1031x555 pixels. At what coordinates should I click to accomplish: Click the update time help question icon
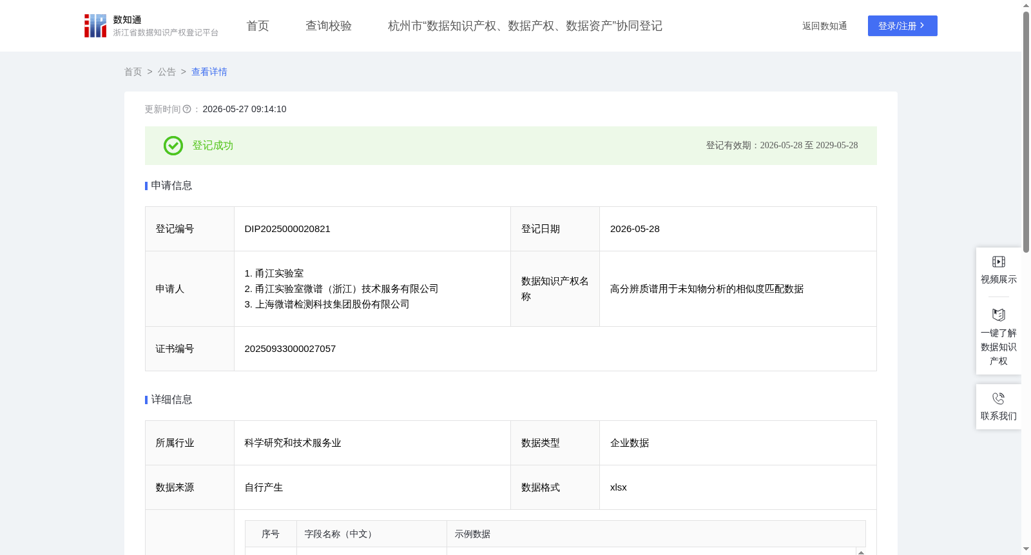[187, 110]
